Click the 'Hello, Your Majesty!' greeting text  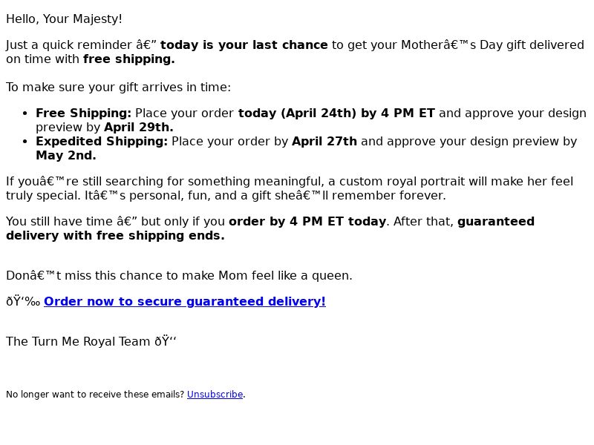[x=64, y=19]
